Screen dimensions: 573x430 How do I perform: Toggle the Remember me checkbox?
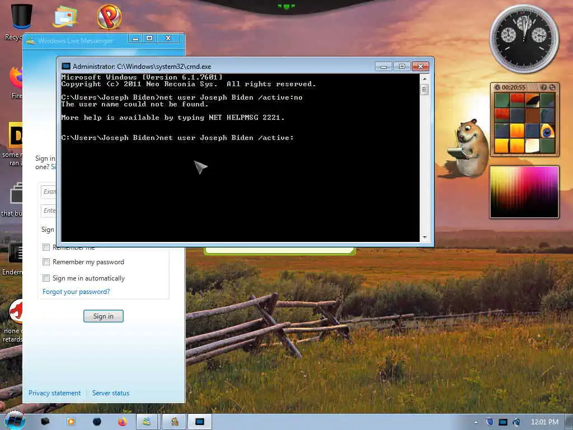click(46, 247)
